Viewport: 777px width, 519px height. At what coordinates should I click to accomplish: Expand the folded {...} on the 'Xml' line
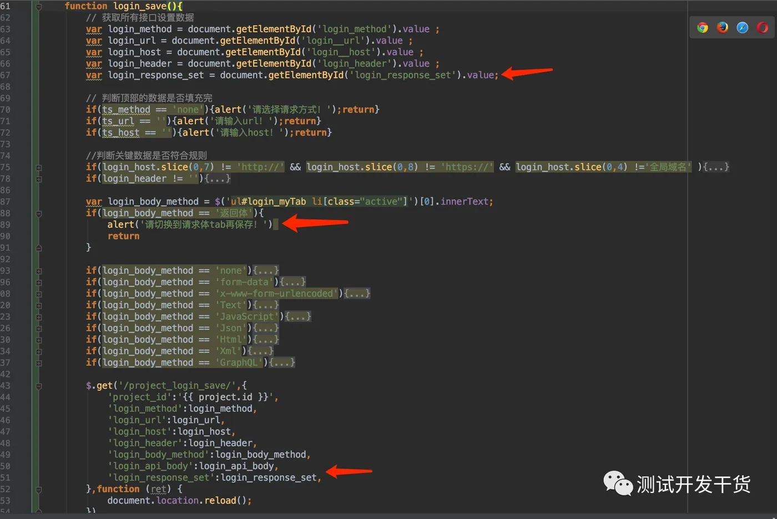click(x=260, y=351)
